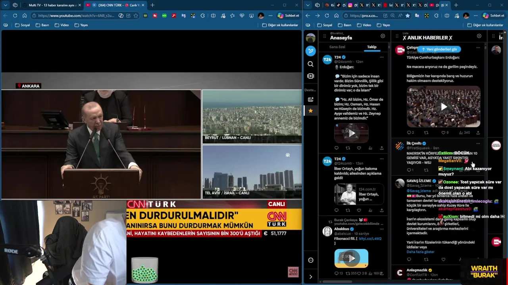
Task: Expand tab list dropdown in right browser
Action: coord(308,5)
